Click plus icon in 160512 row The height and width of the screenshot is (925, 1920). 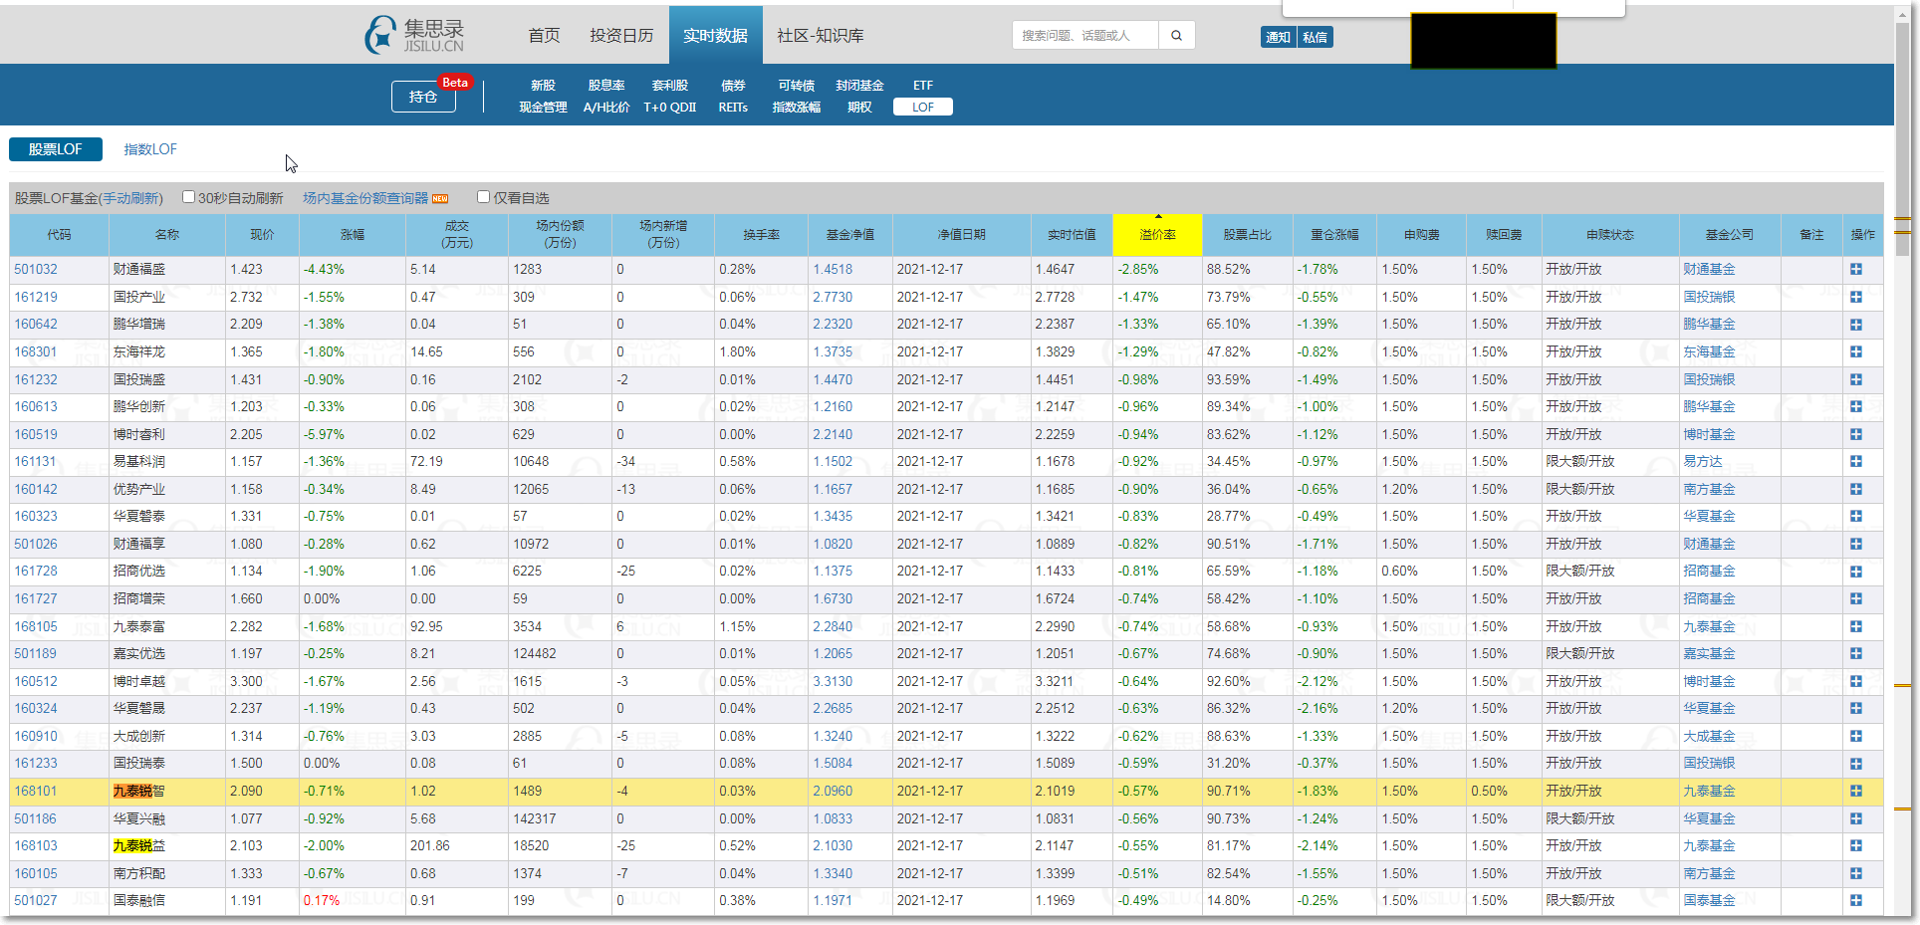(1856, 682)
